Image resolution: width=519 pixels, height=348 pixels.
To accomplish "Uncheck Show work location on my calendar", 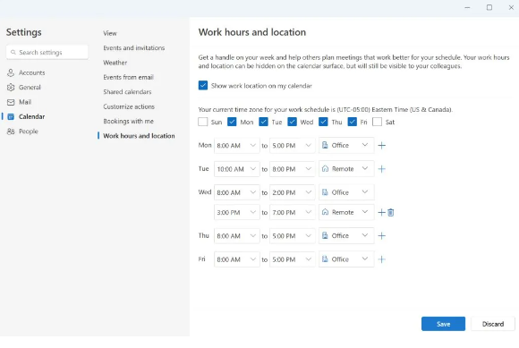I will pyautogui.click(x=203, y=86).
